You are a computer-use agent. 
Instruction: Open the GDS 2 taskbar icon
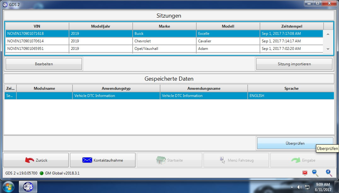28,186
